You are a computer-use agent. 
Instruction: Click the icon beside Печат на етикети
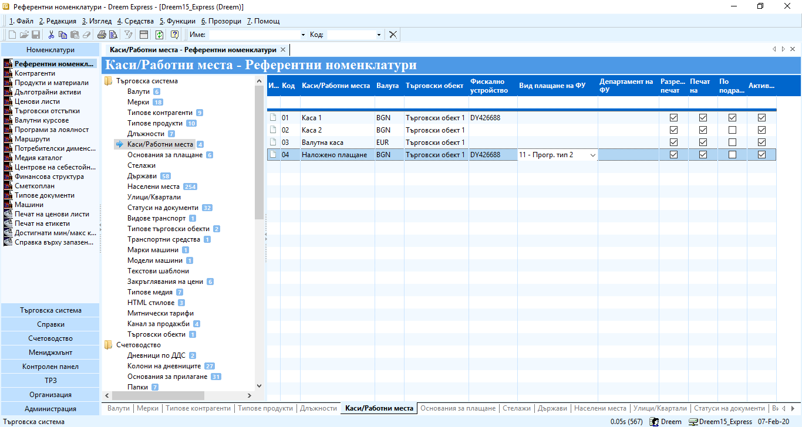click(x=8, y=223)
